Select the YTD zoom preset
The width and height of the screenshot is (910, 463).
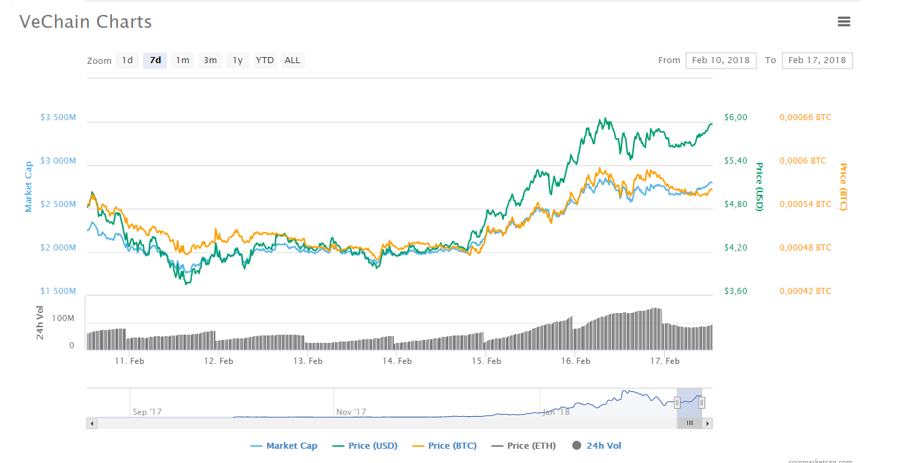click(x=265, y=60)
